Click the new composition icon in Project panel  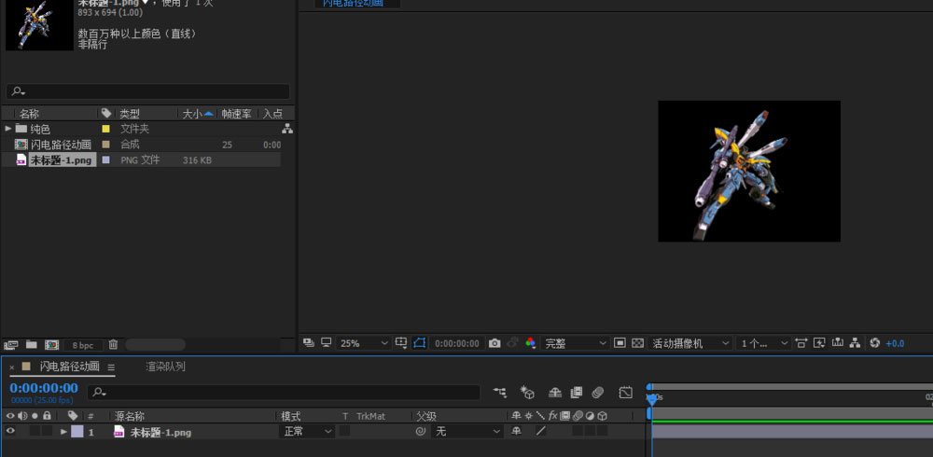52,345
